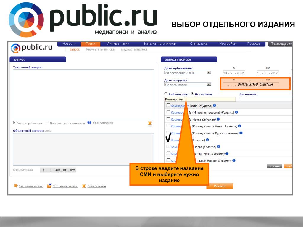Open the Новости menu tab
Viewport: 303px width, 227px height.
click(69, 44)
